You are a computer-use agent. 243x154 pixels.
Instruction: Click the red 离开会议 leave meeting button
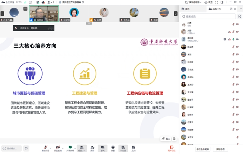point(171,148)
